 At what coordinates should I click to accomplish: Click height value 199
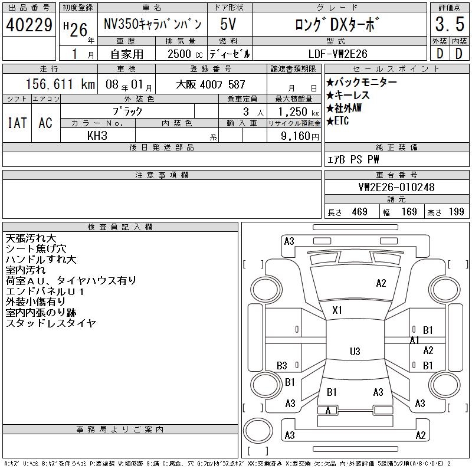pyautogui.click(x=457, y=212)
